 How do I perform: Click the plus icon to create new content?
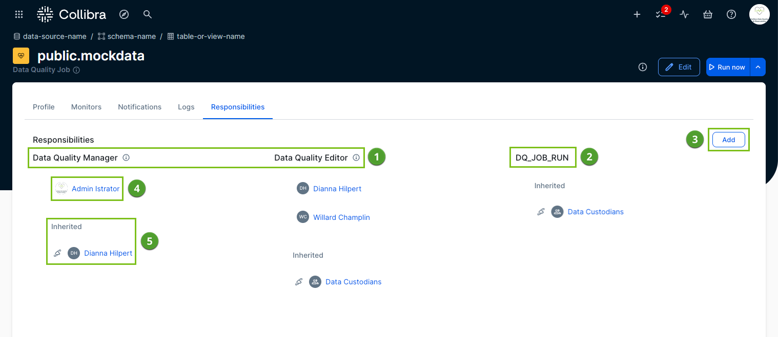coord(637,14)
